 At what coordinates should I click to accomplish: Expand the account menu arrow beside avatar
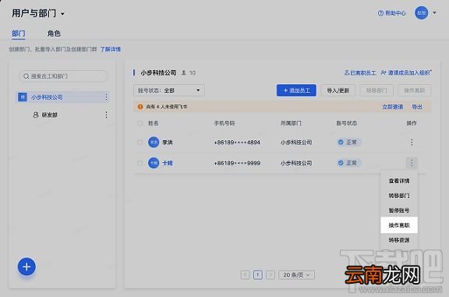[x=434, y=13]
